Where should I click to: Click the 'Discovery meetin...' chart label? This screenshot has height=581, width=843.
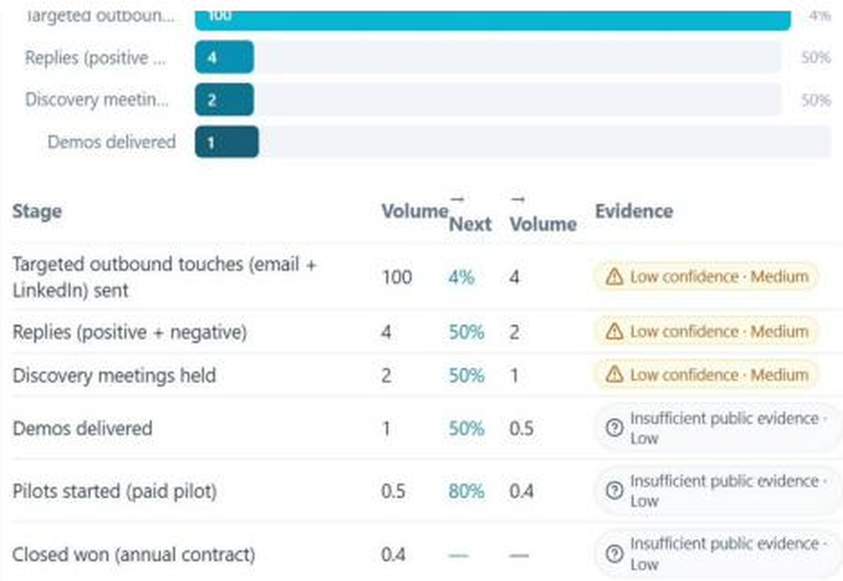97,99
